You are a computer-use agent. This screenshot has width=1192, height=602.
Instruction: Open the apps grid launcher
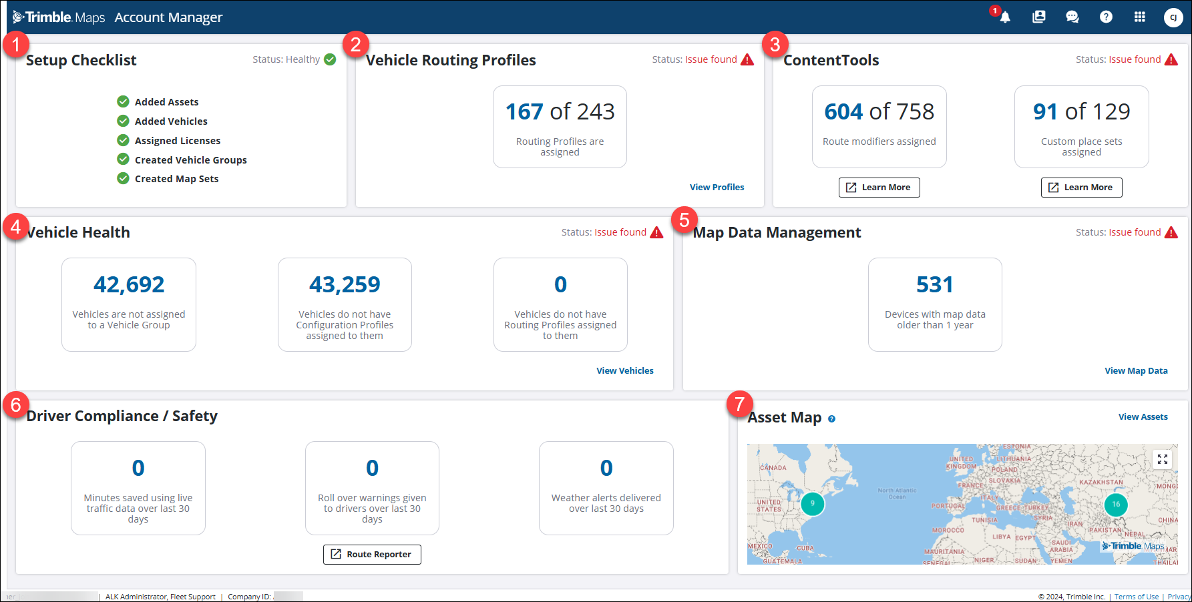[1139, 17]
